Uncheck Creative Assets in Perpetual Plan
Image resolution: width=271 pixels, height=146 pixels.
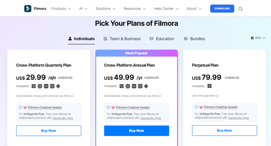click(196, 107)
